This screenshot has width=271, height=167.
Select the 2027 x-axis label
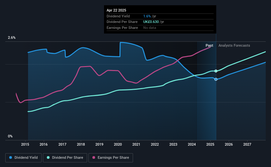[247, 144]
